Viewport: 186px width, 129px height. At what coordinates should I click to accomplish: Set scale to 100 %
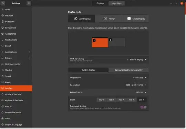click(x=101, y=100)
